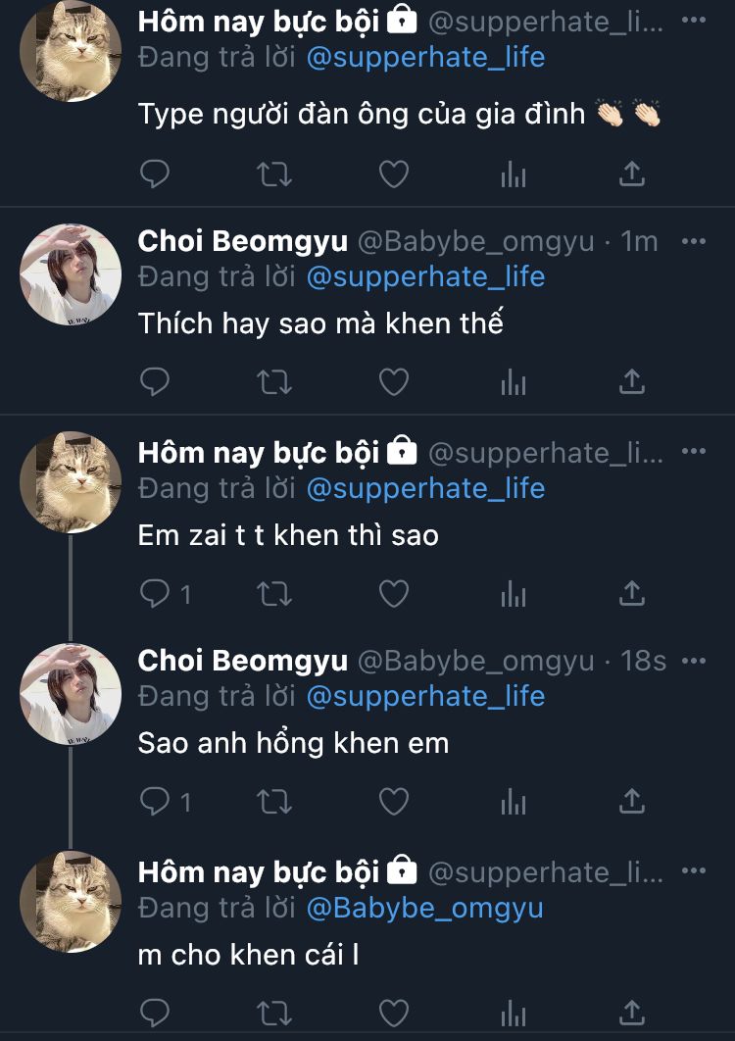Open Choi Beomgyu profile name on "Thích hay sao" tweet
The image size is (735, 1041).
pos(242,241)
